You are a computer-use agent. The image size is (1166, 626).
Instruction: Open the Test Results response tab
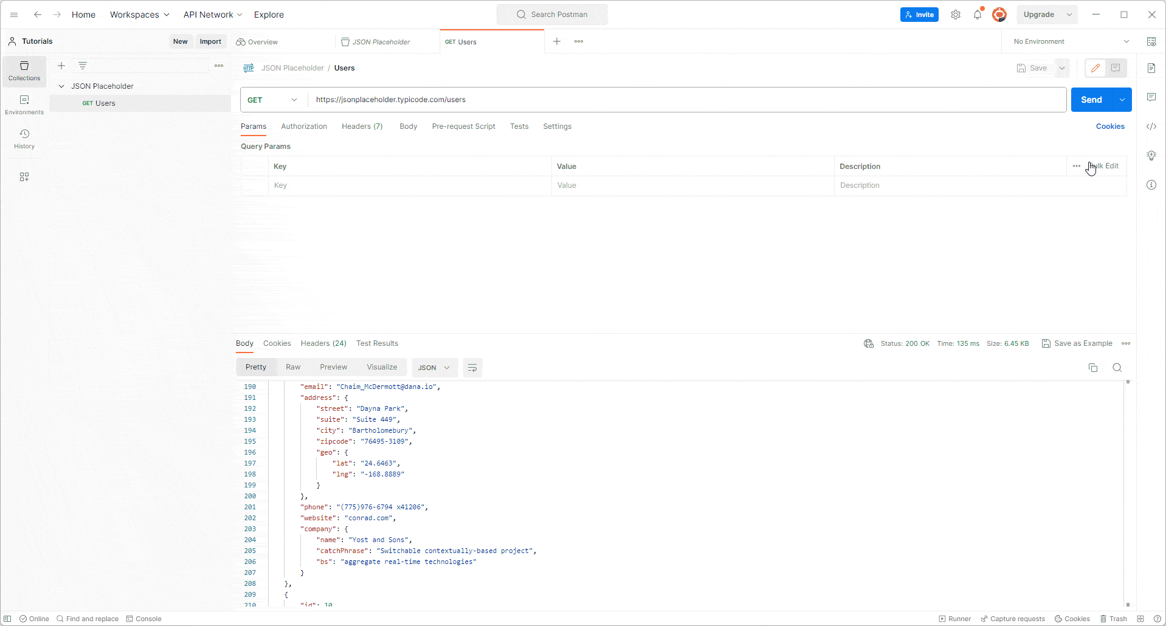pos(377,343)
